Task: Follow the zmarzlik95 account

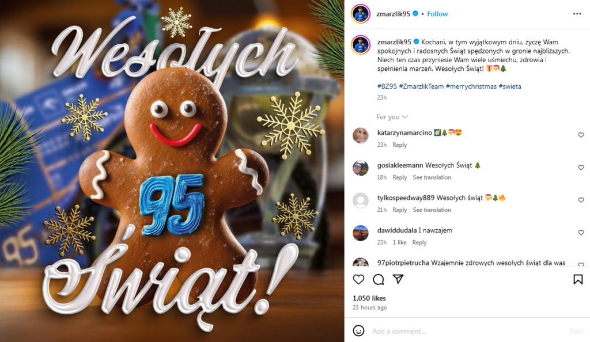Action: pyautogui.click(x=437, y=14)
